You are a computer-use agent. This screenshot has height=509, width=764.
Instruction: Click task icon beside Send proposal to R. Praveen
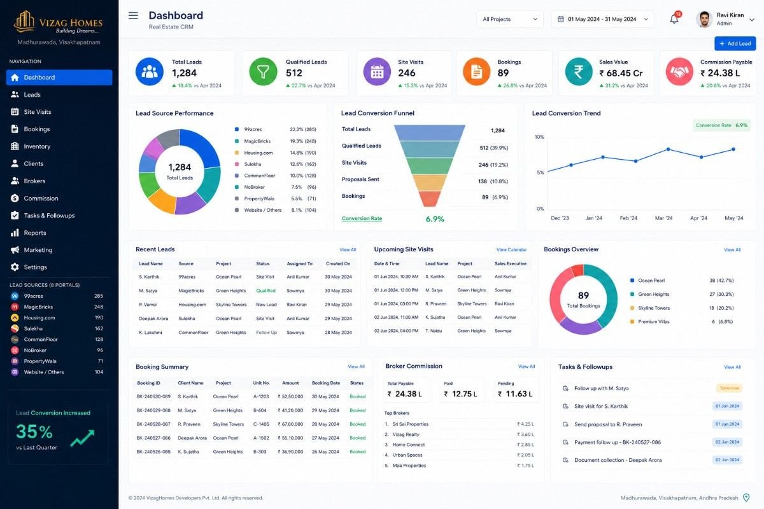565,424
